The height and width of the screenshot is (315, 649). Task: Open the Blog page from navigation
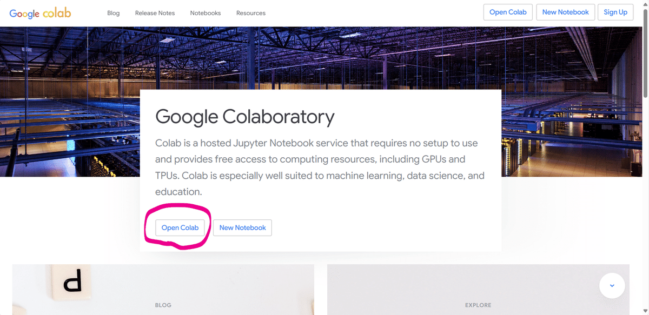[x=114, y=13]
